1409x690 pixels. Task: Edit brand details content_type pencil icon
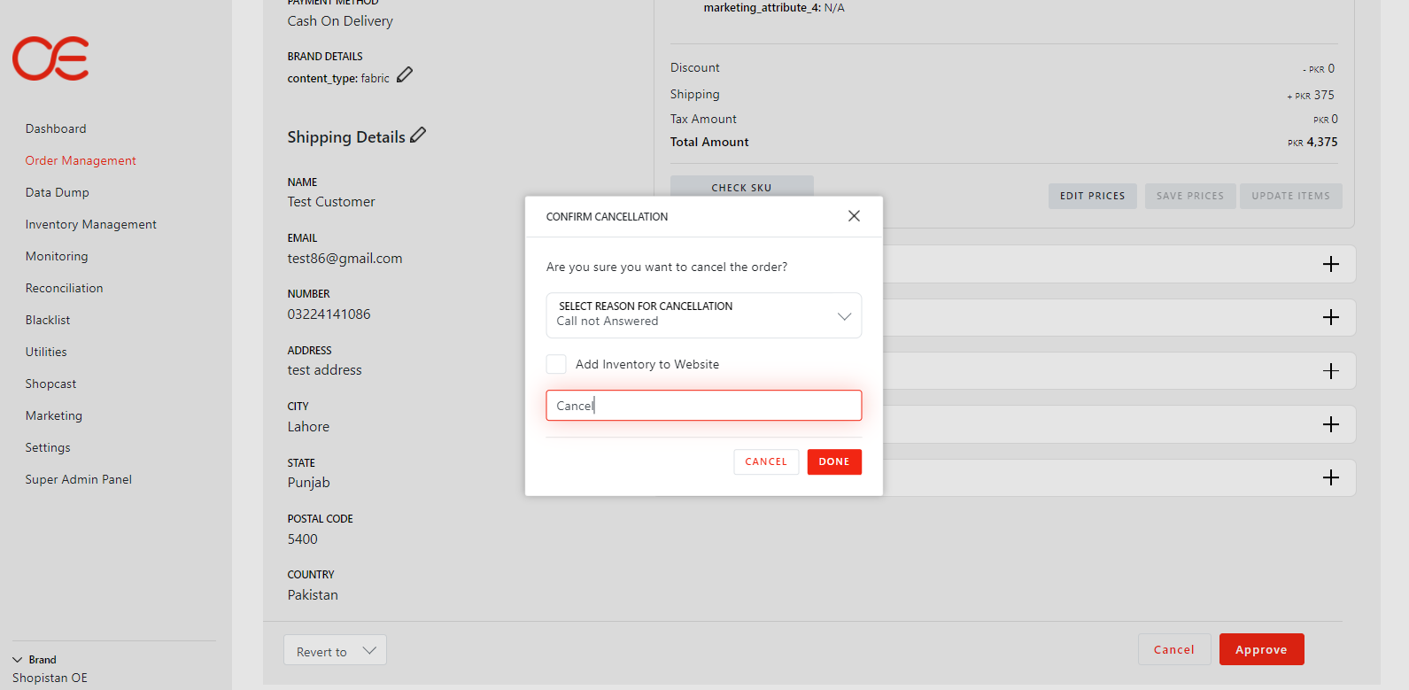pyautogui.click(x=405, y=75)
